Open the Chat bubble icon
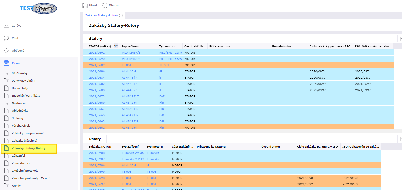The width and height of the screenshot is (402, 190). pyautogui.click(x=6, y=38)
